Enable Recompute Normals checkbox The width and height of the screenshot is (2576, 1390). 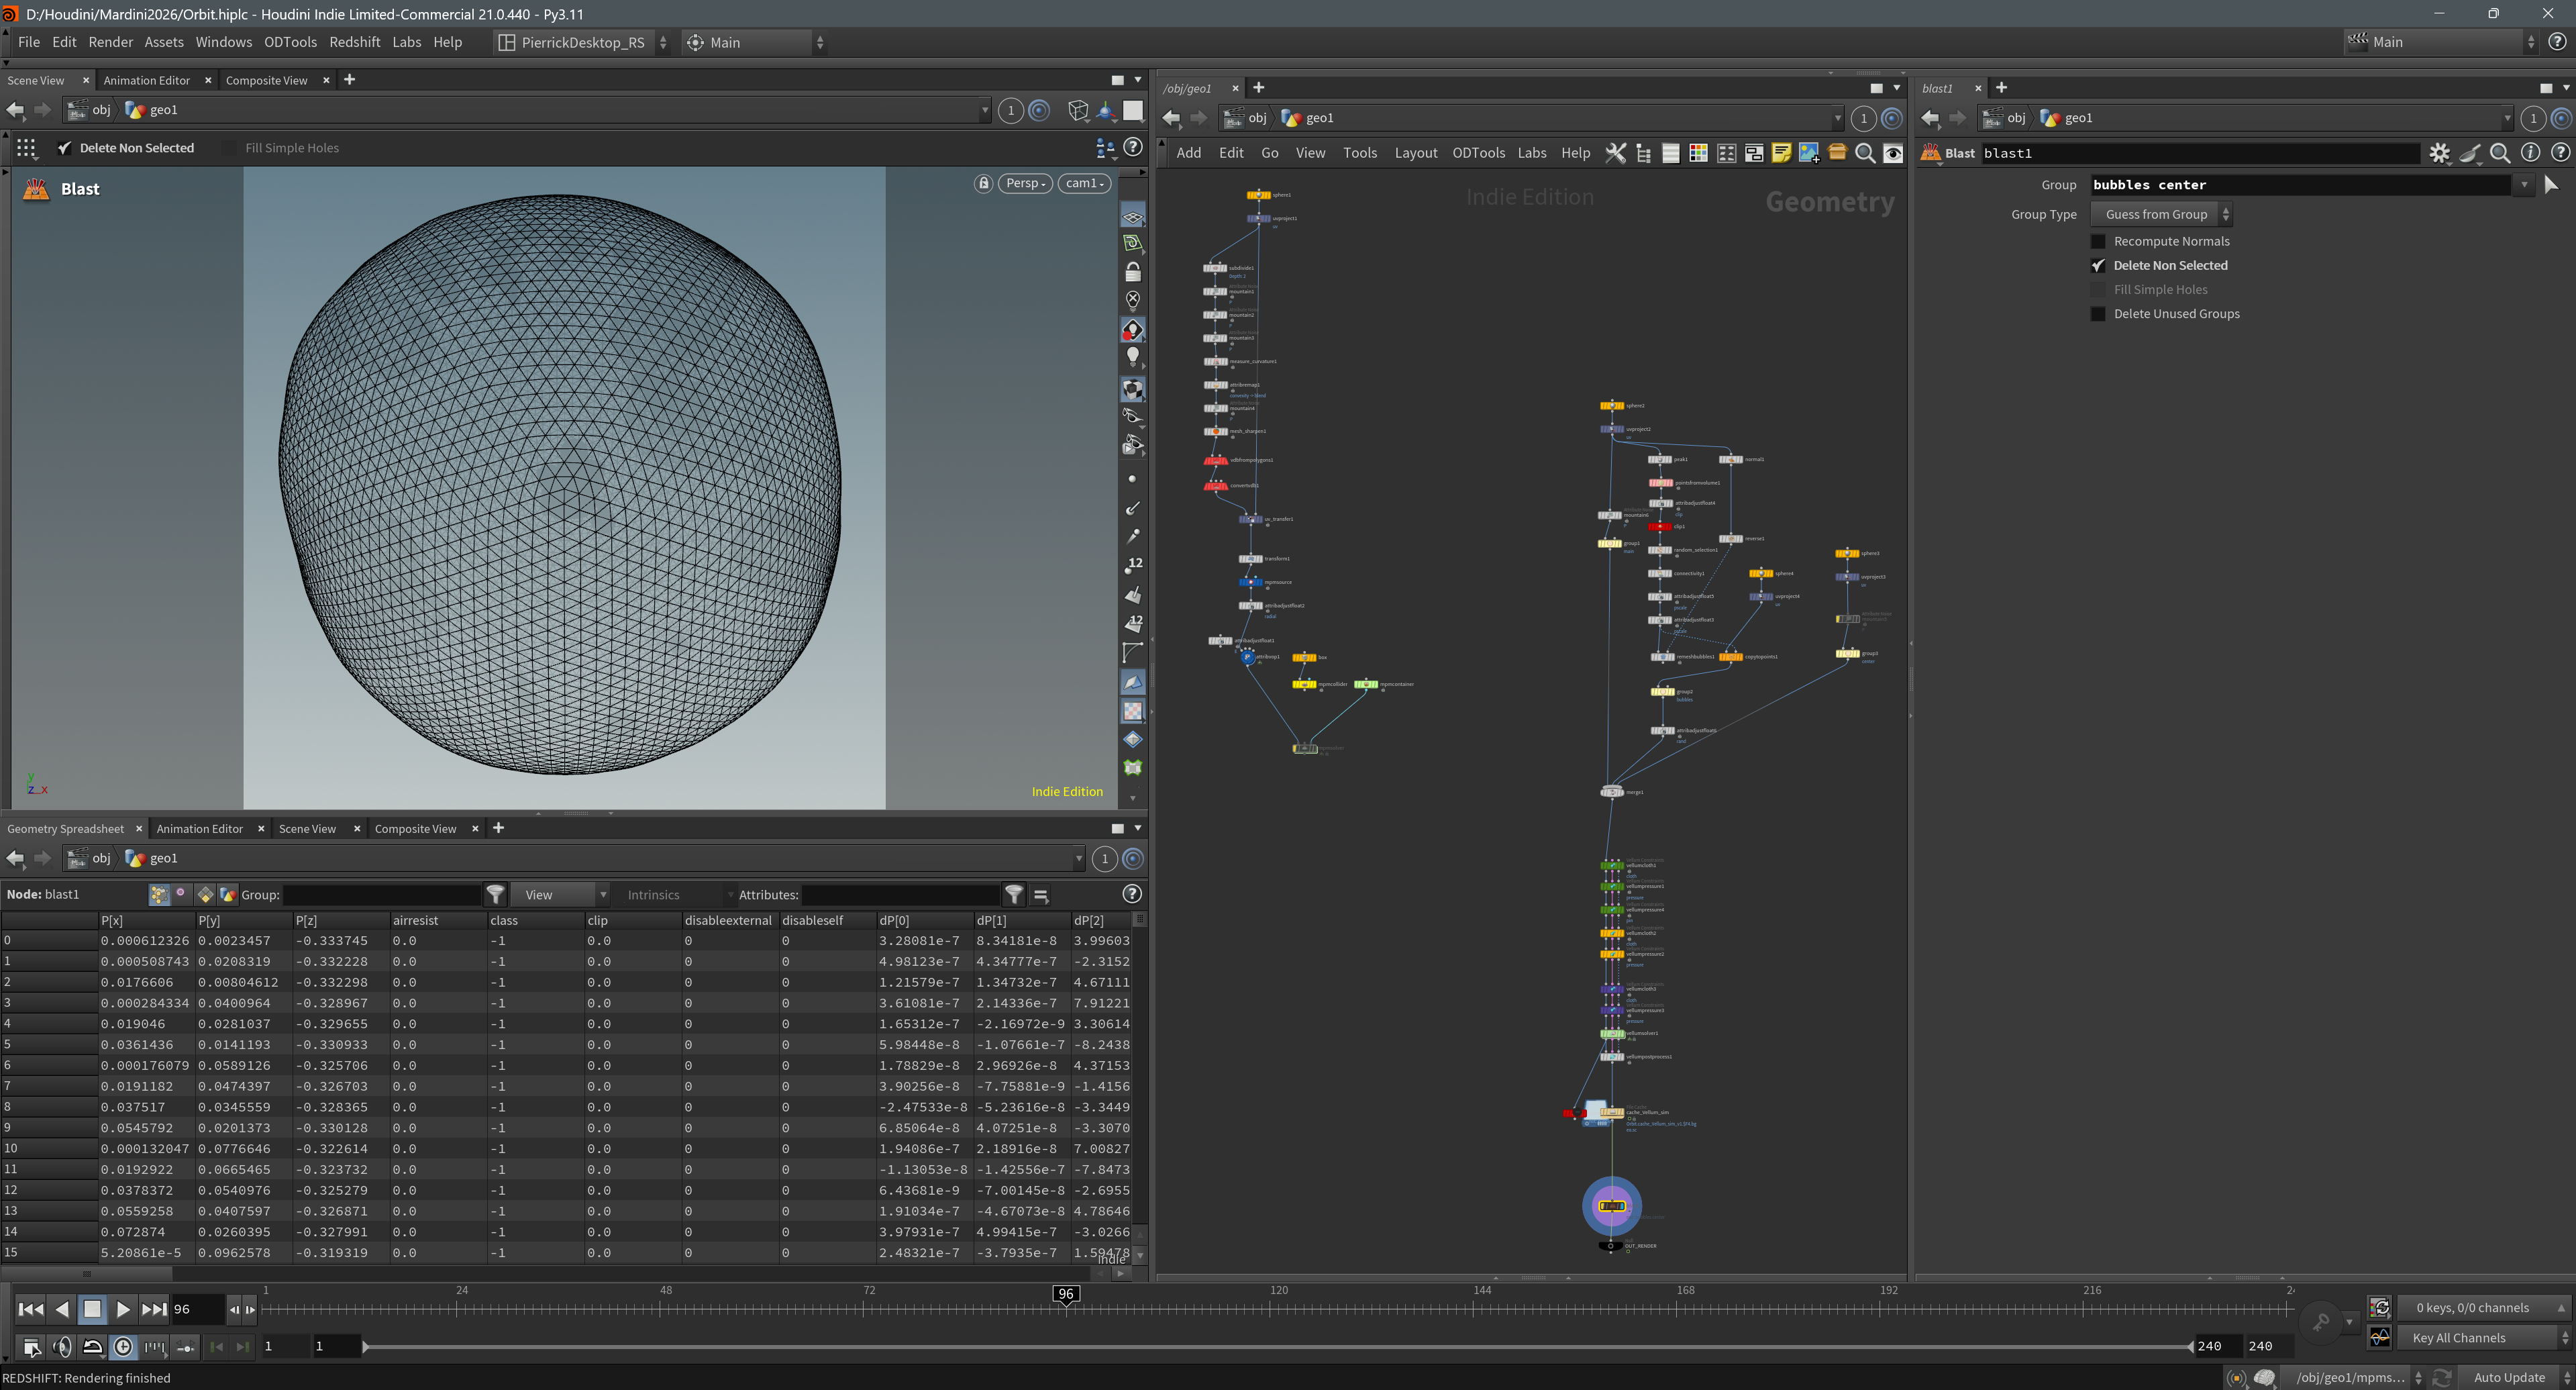tap(2098, 241)
